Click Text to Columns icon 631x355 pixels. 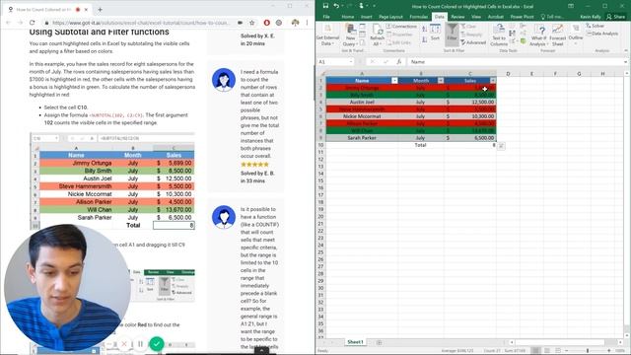(499, 35)
